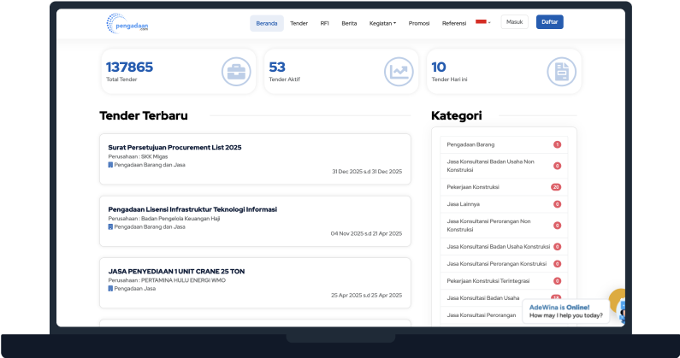
Task: Select Jasa Konsultasi Badan Usaha category
Action: click(x=482, y=297)
